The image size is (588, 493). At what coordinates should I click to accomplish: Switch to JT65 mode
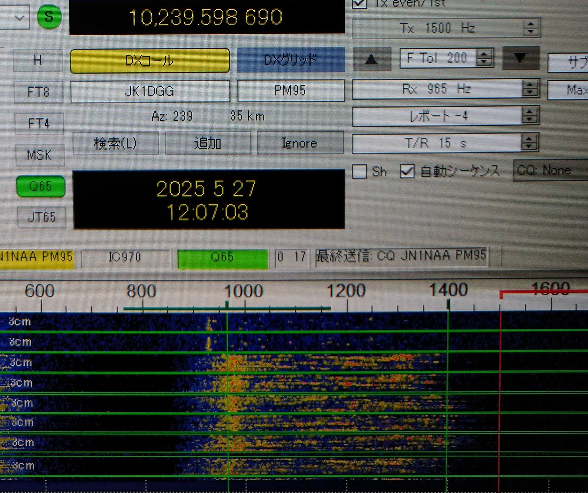(42, 216)
